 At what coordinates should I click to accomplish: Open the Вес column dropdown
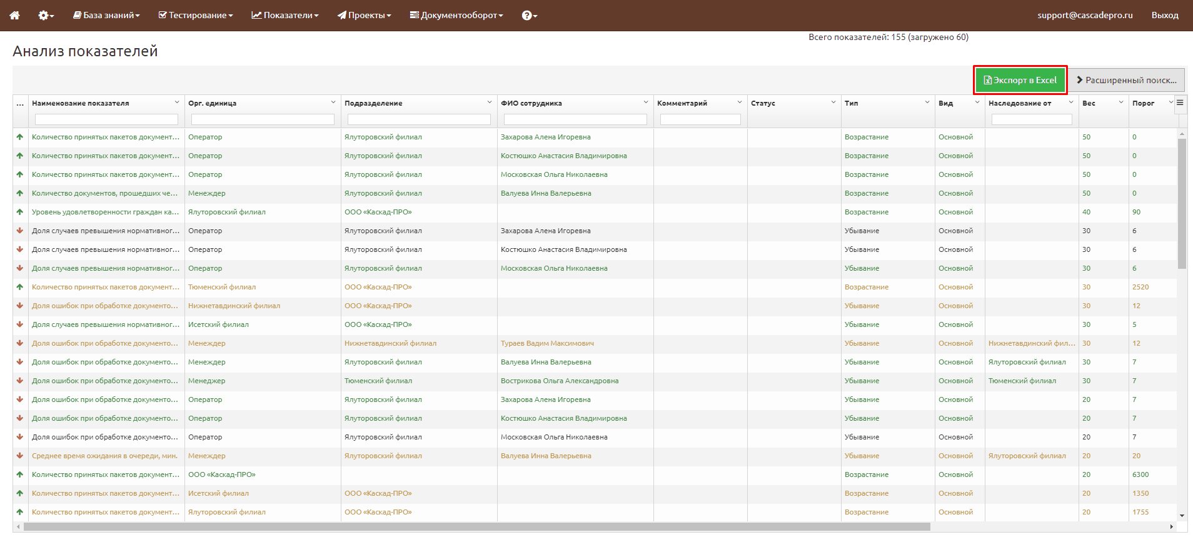tap(1121, 103)
